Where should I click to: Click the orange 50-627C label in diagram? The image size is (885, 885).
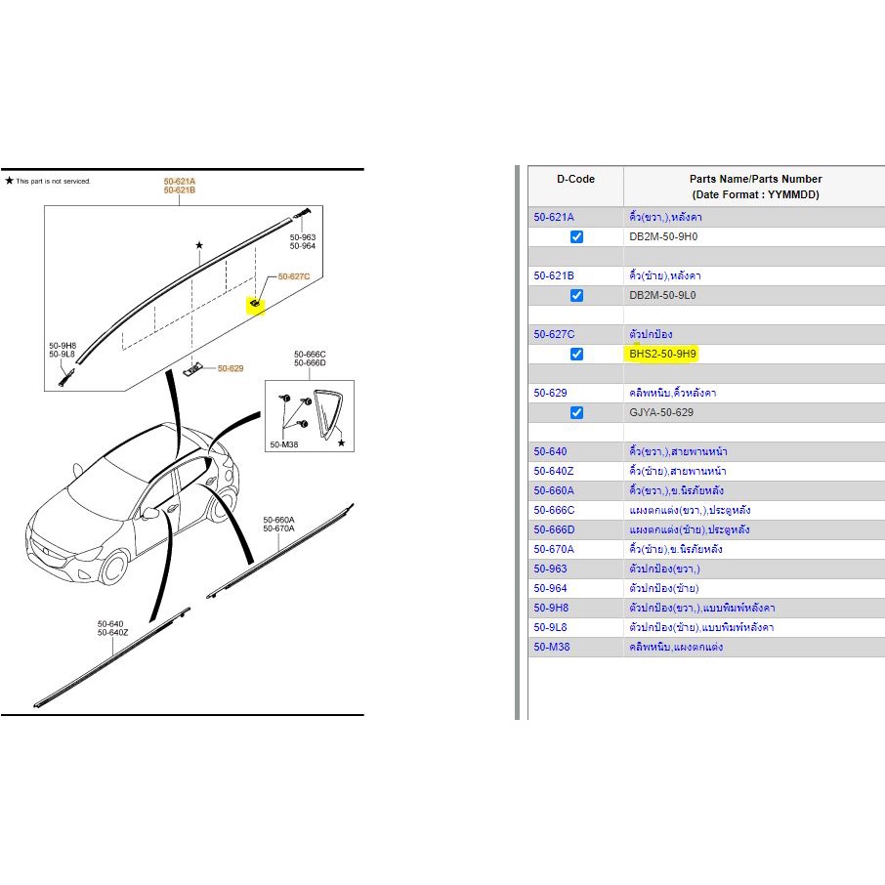293,276
